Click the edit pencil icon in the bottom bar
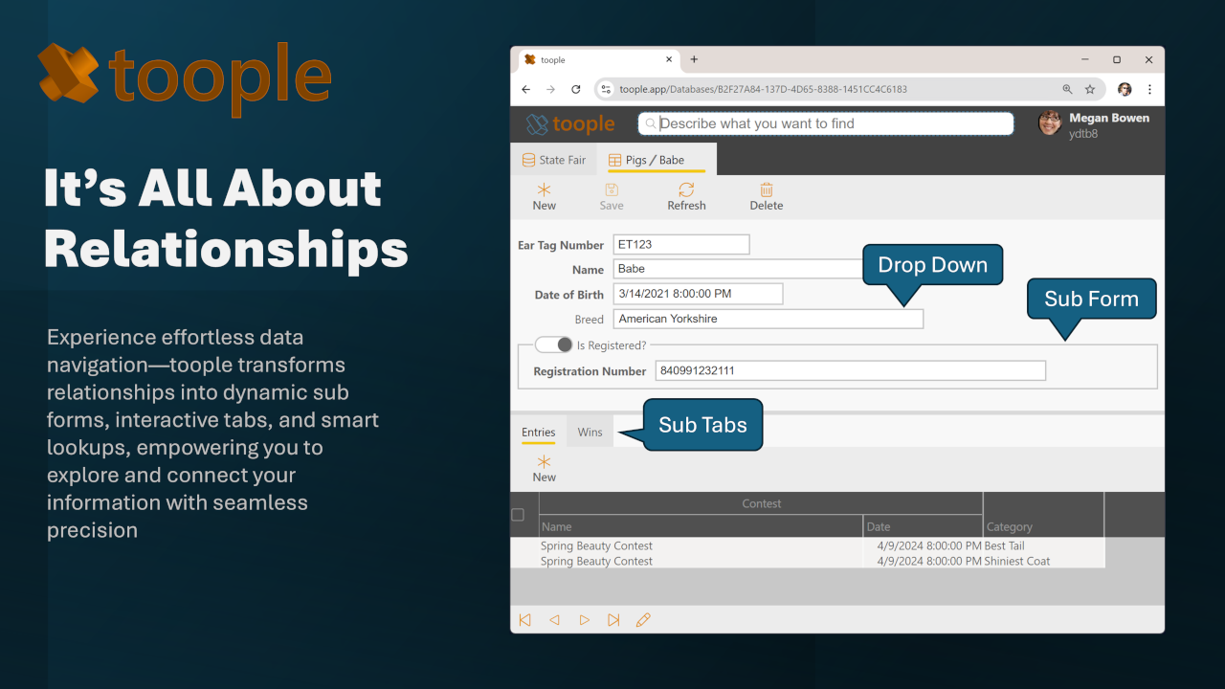The height and width of the screenshot is (689, 1225). [x=643, y=620]
